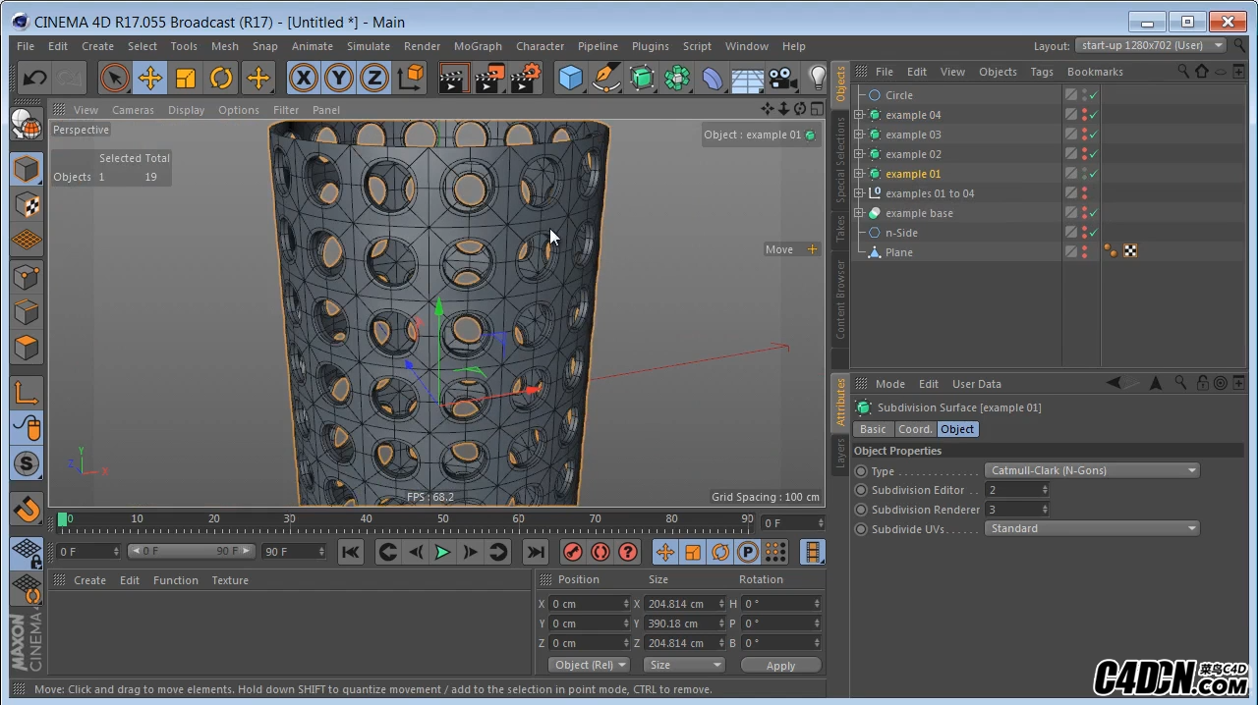The width and height of the screenshot is (1258, 705).
Task: Expand the example 03 object tree
Action: click(859, 135)
